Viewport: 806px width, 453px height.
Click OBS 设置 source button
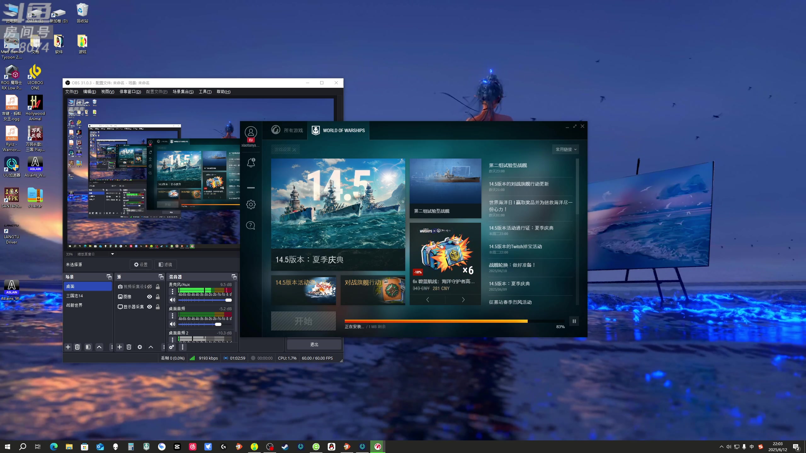tap(141, 265)
